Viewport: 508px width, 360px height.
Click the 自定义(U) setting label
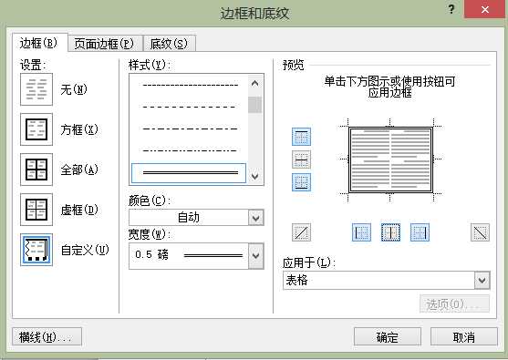pos(85,250)
